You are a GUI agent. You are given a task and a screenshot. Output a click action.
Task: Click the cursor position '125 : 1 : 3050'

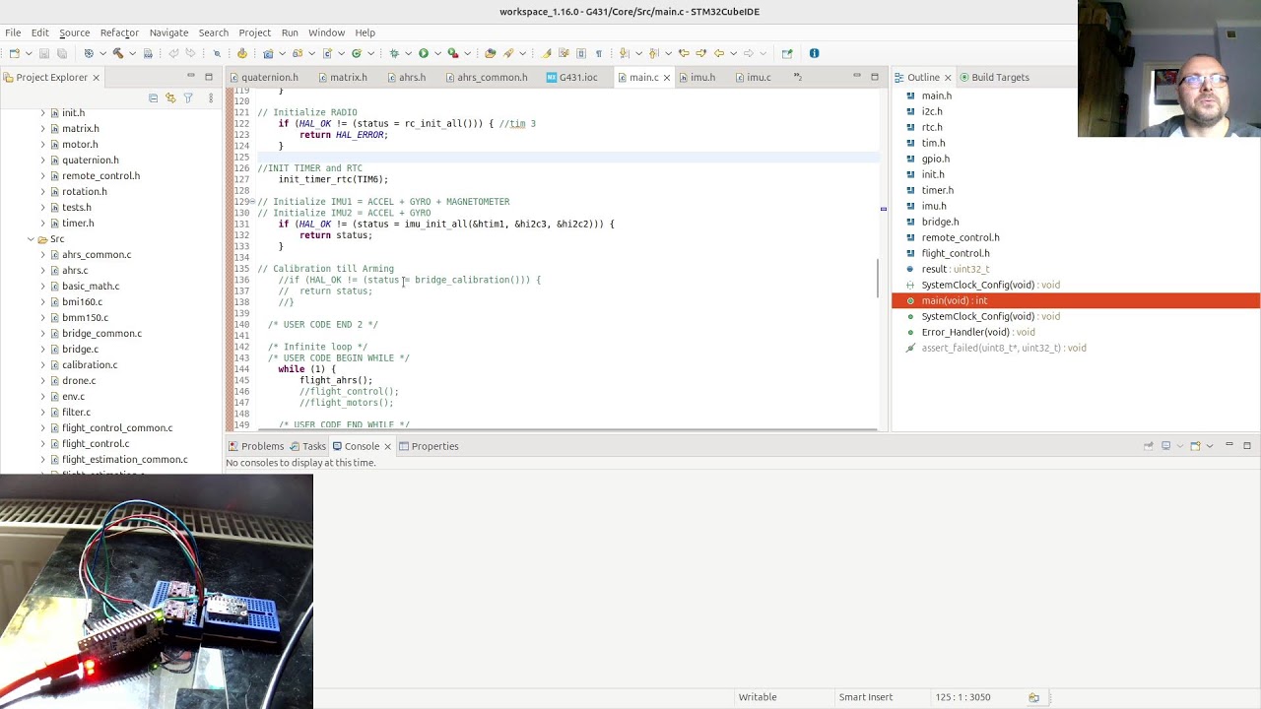(x=963, y=697)
